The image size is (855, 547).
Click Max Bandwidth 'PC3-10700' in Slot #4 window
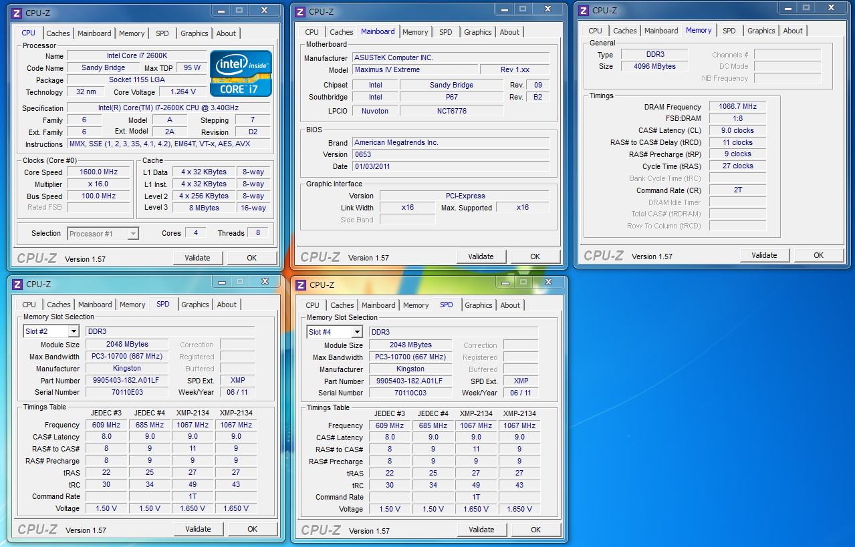[410, 357]
